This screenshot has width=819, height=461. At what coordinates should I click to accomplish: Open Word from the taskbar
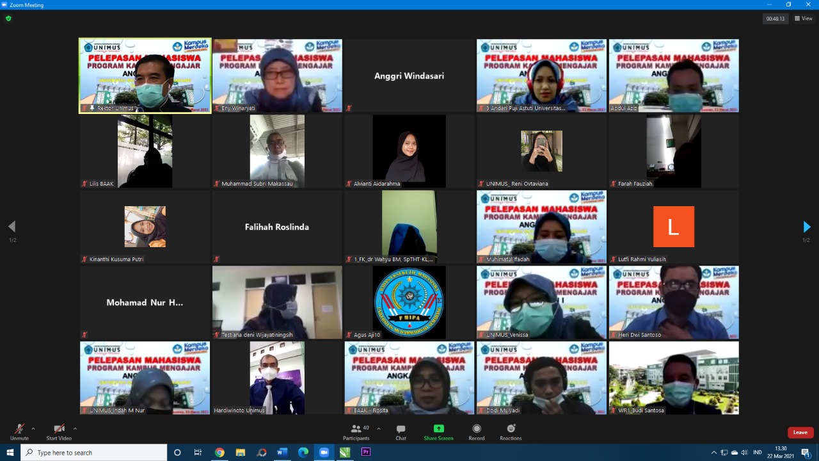[282, 452]
